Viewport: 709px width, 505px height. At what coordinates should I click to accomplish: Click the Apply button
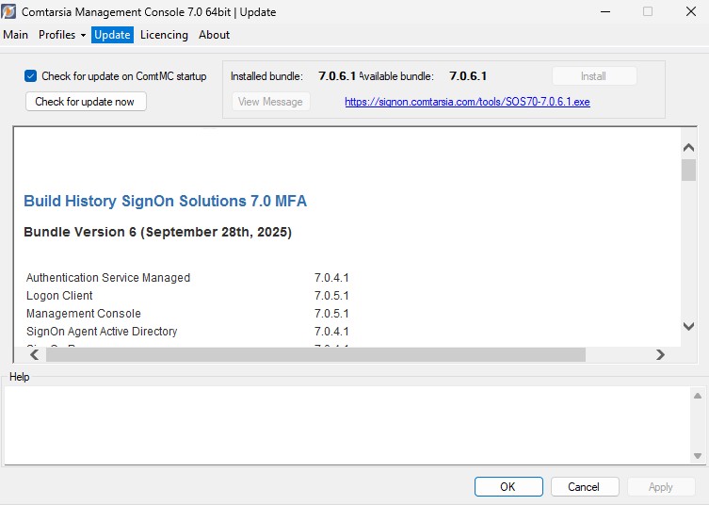pos(661,486)
